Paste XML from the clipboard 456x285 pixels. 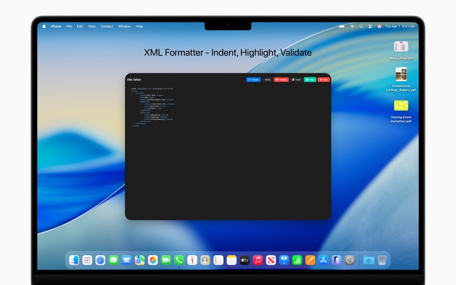[297, 80]
